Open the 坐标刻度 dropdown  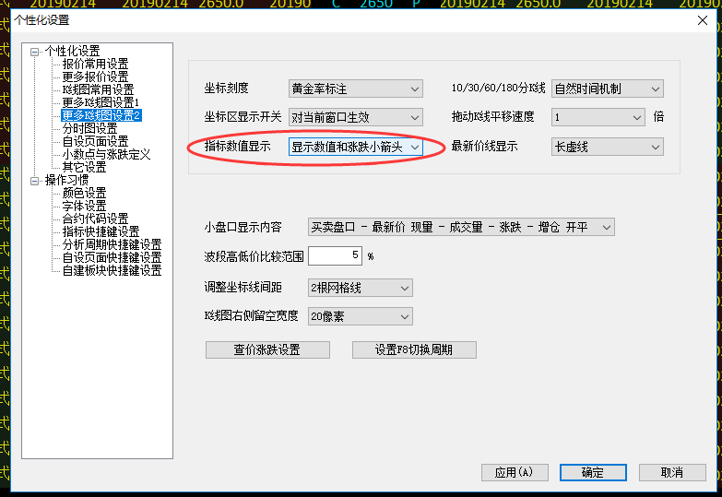356,89
